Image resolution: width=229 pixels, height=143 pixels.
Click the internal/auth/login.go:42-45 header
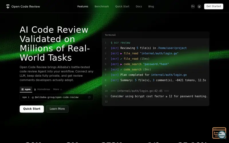140,91
